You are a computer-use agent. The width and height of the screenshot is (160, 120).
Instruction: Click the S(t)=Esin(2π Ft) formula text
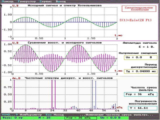[x=135, y=20]
